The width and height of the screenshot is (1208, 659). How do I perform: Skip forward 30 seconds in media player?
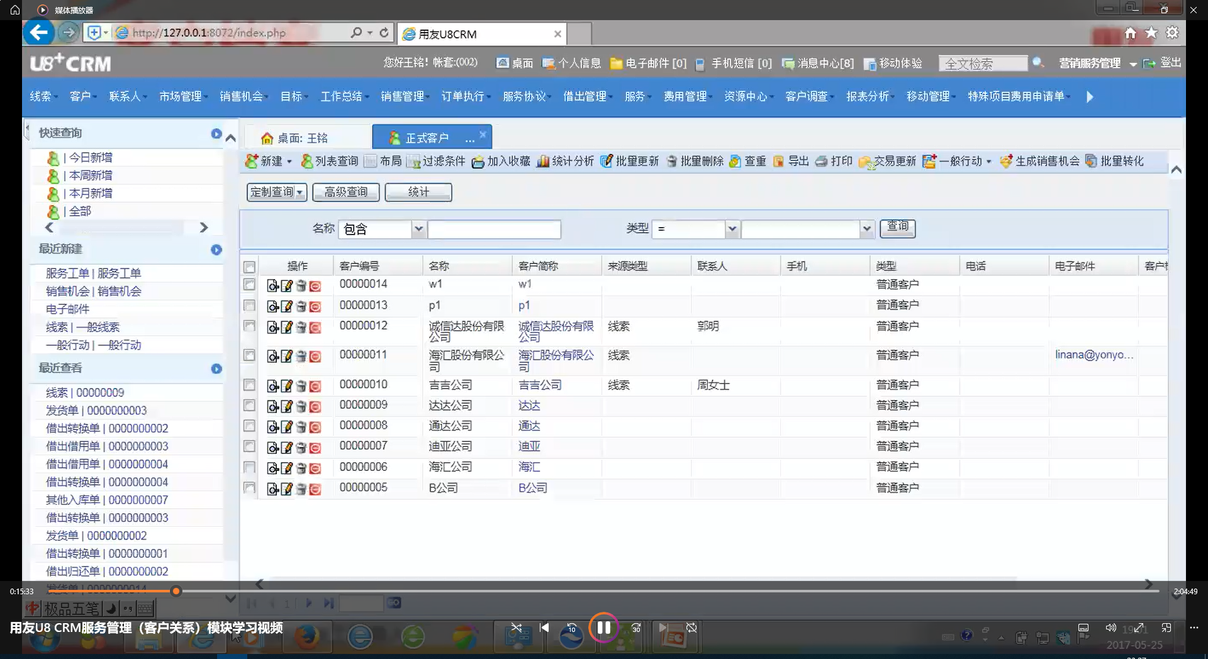pyautogui.click(x=636, y=628)
